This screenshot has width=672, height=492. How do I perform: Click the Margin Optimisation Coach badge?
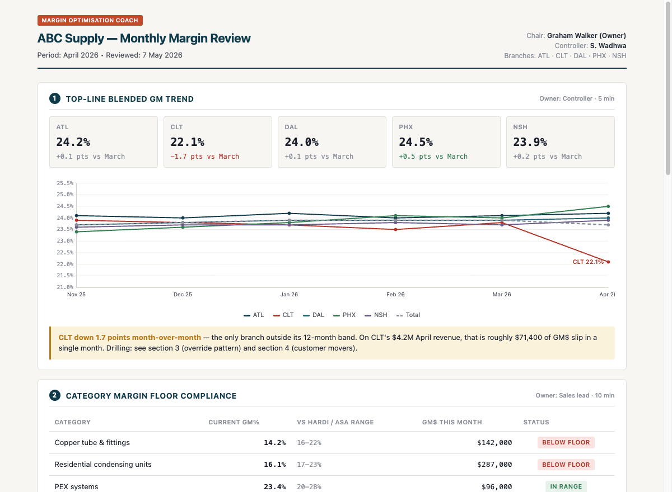(x=90, y=21)
